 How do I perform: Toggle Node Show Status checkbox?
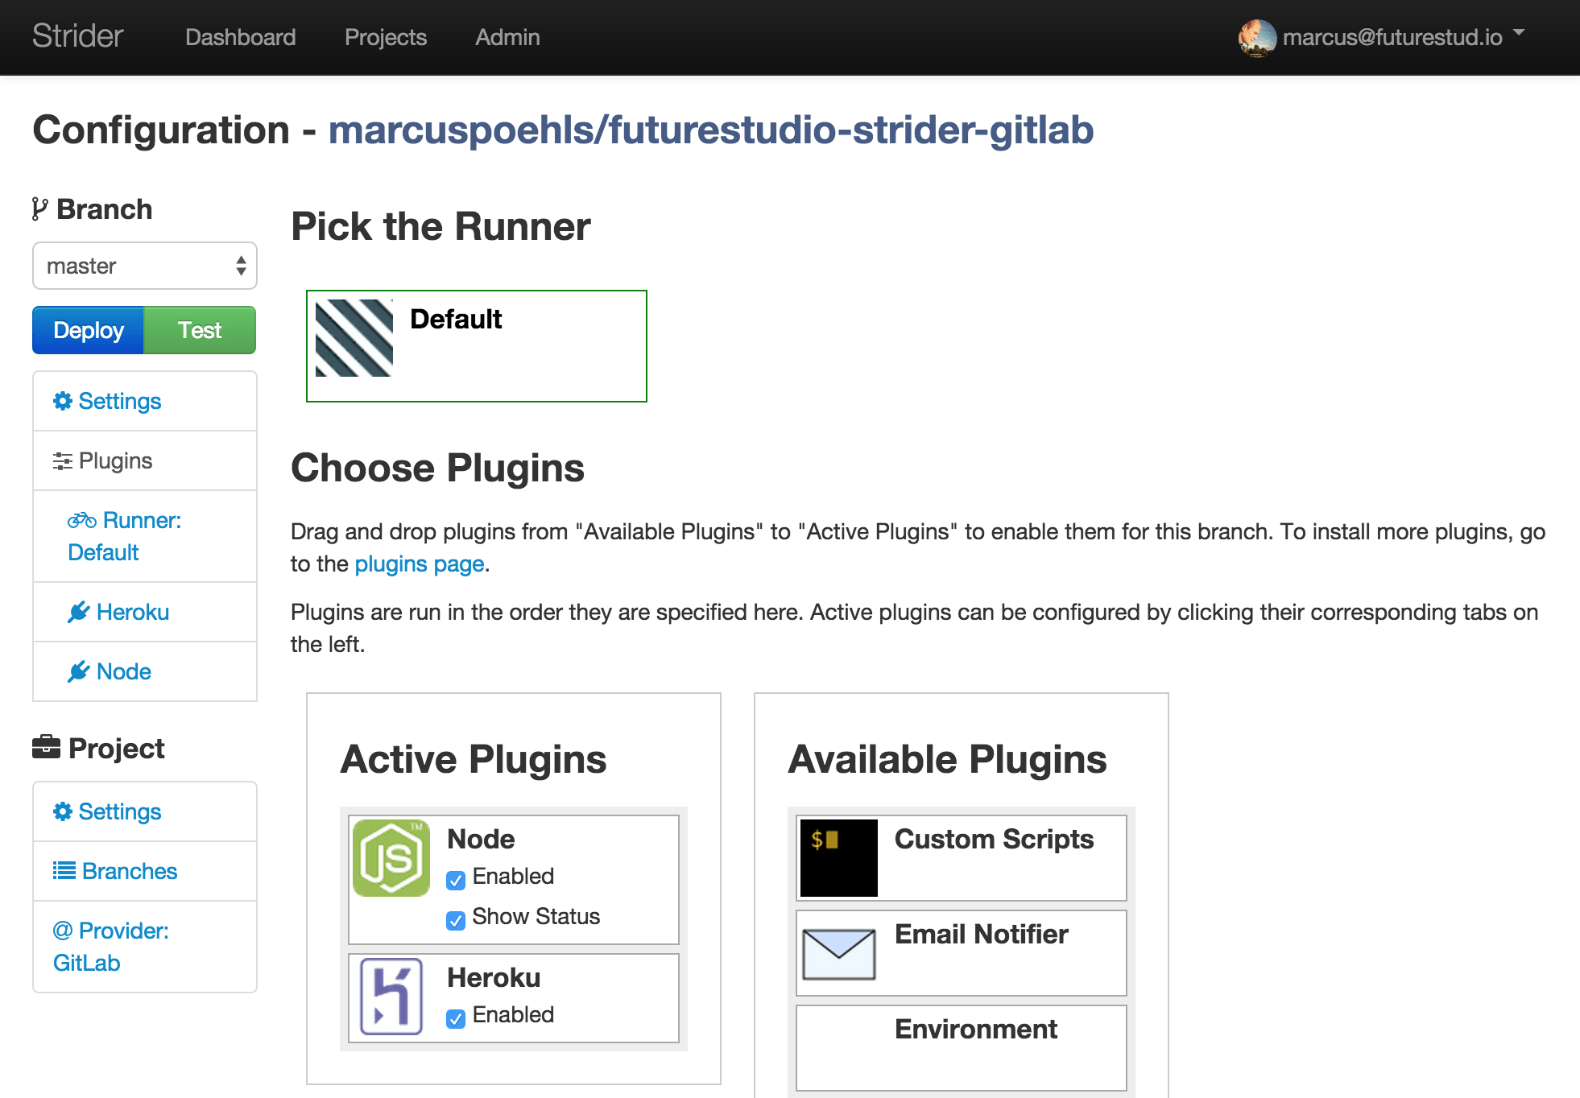point(456,919)
